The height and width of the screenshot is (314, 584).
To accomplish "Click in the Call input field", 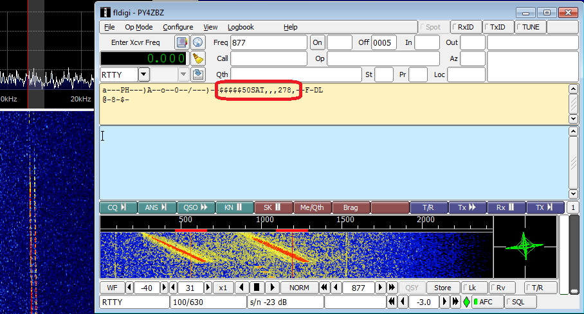I will click(269, 58).
